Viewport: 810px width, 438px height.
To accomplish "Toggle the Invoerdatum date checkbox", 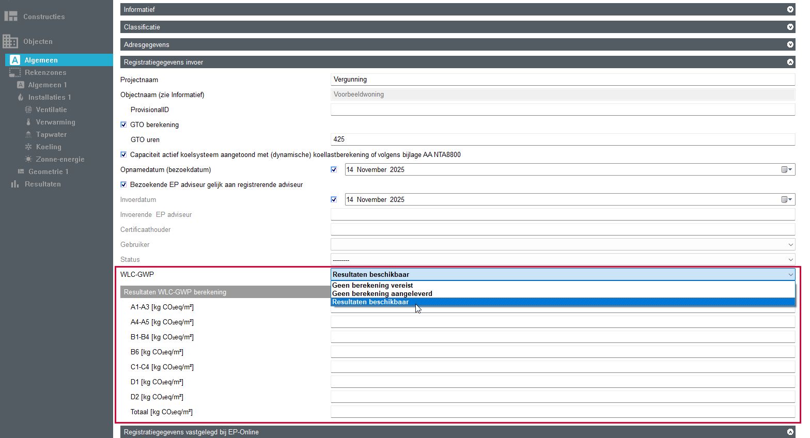I will click(334, 199).
